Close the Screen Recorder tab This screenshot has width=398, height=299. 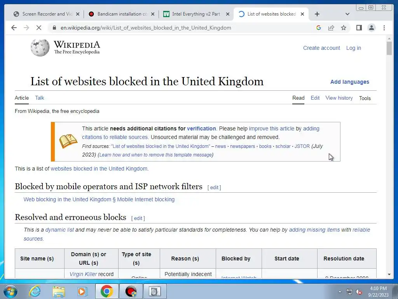coord(78,14)
